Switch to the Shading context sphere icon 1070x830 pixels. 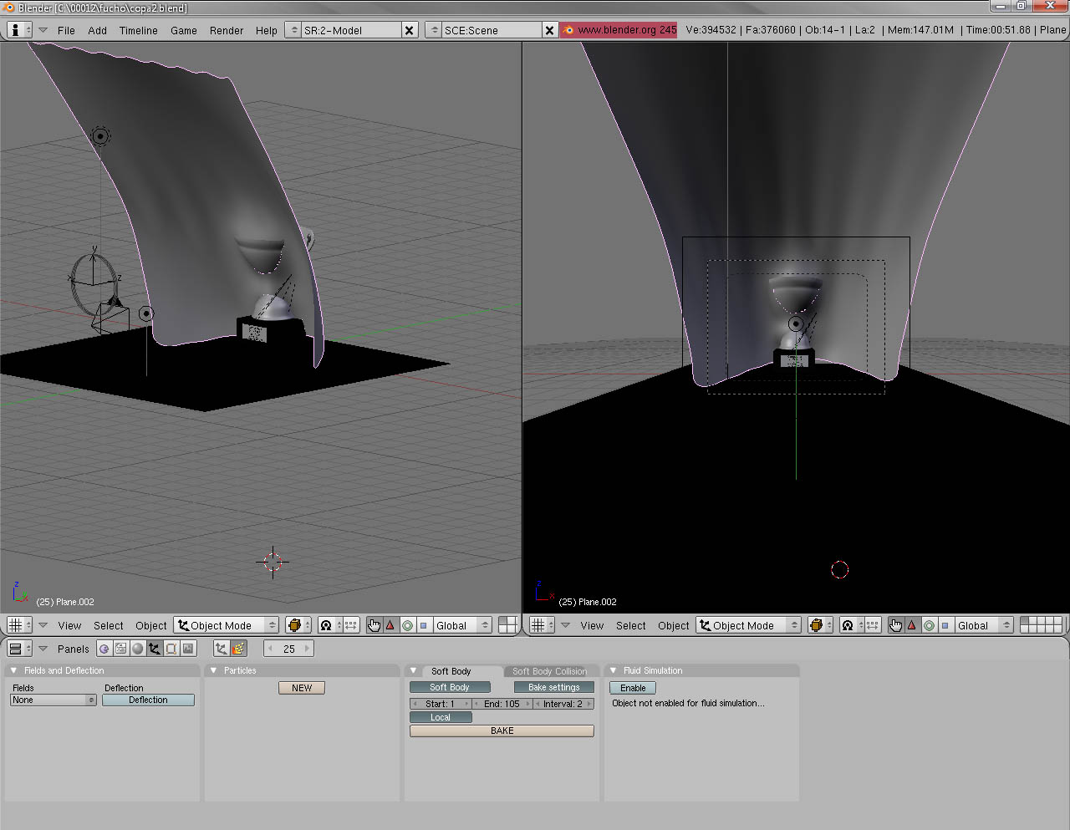[138, 649]
